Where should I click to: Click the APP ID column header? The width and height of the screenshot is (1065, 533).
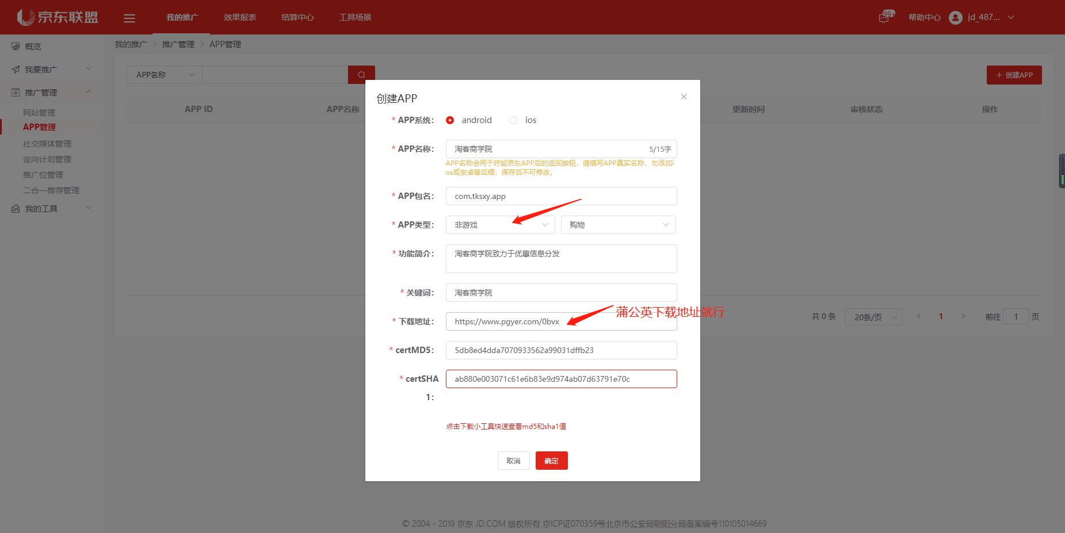pyautogui.click(x=199, y=109)
